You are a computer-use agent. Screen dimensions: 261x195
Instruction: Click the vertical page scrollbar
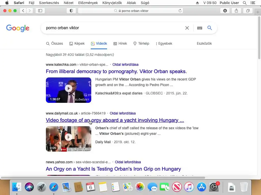tap(259, 38)
